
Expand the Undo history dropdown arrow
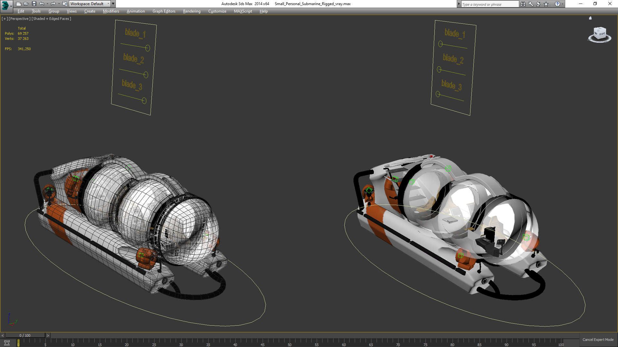(x=47, y=4)
